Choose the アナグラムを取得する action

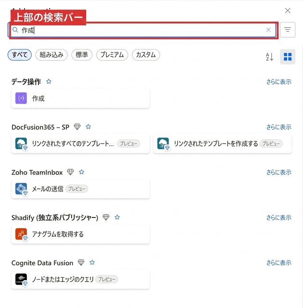[80, 234]
